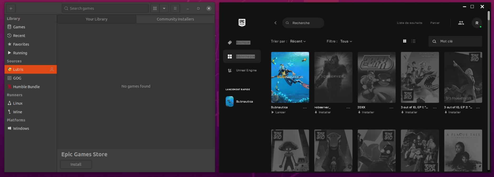Click Installer under 3 out of 10 EP 2
This screenshot has width=494, height=177.
452,112
